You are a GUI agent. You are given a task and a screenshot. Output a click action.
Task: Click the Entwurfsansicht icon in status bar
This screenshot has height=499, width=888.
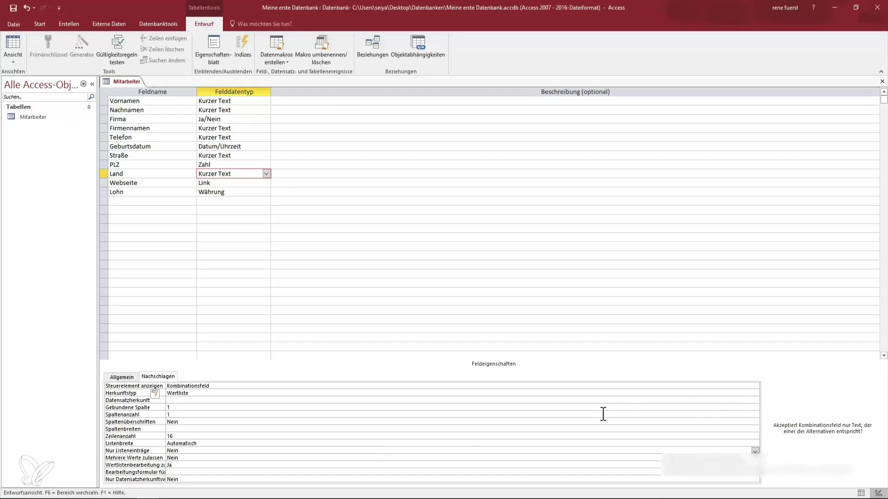[x=878, y=493]
